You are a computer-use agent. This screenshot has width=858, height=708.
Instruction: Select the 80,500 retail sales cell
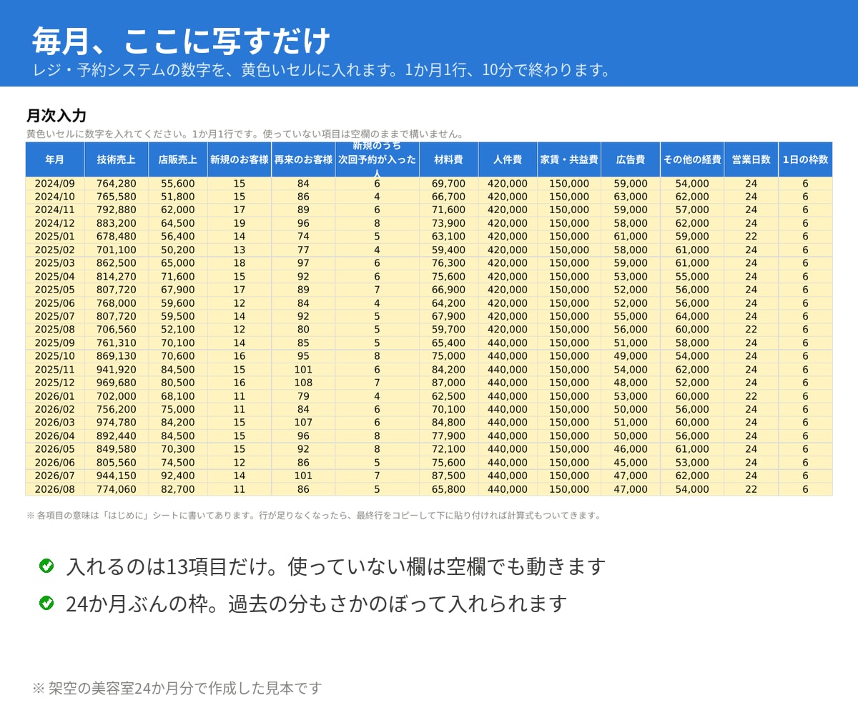click(178, 383)
